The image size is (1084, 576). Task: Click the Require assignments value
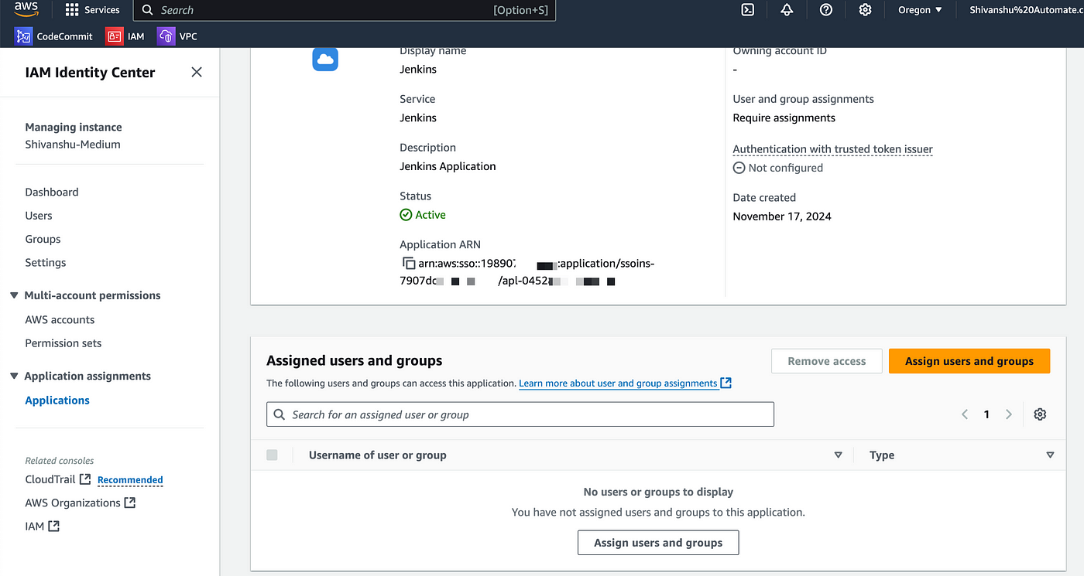[784, 118]
